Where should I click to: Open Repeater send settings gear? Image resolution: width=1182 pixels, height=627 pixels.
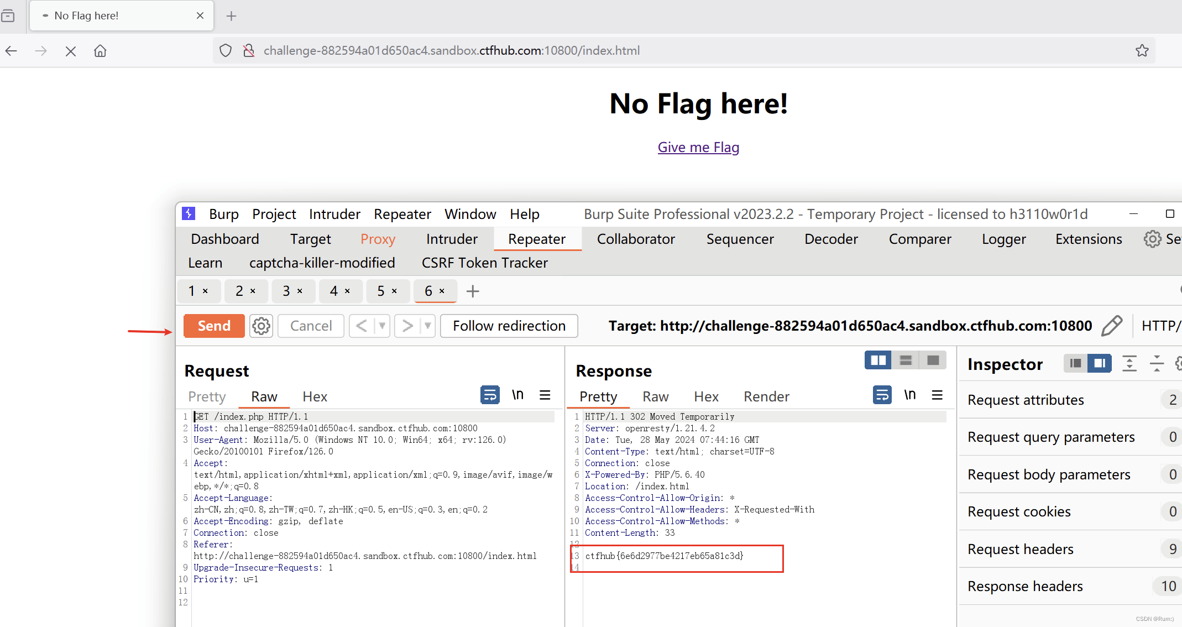point(261,326)
